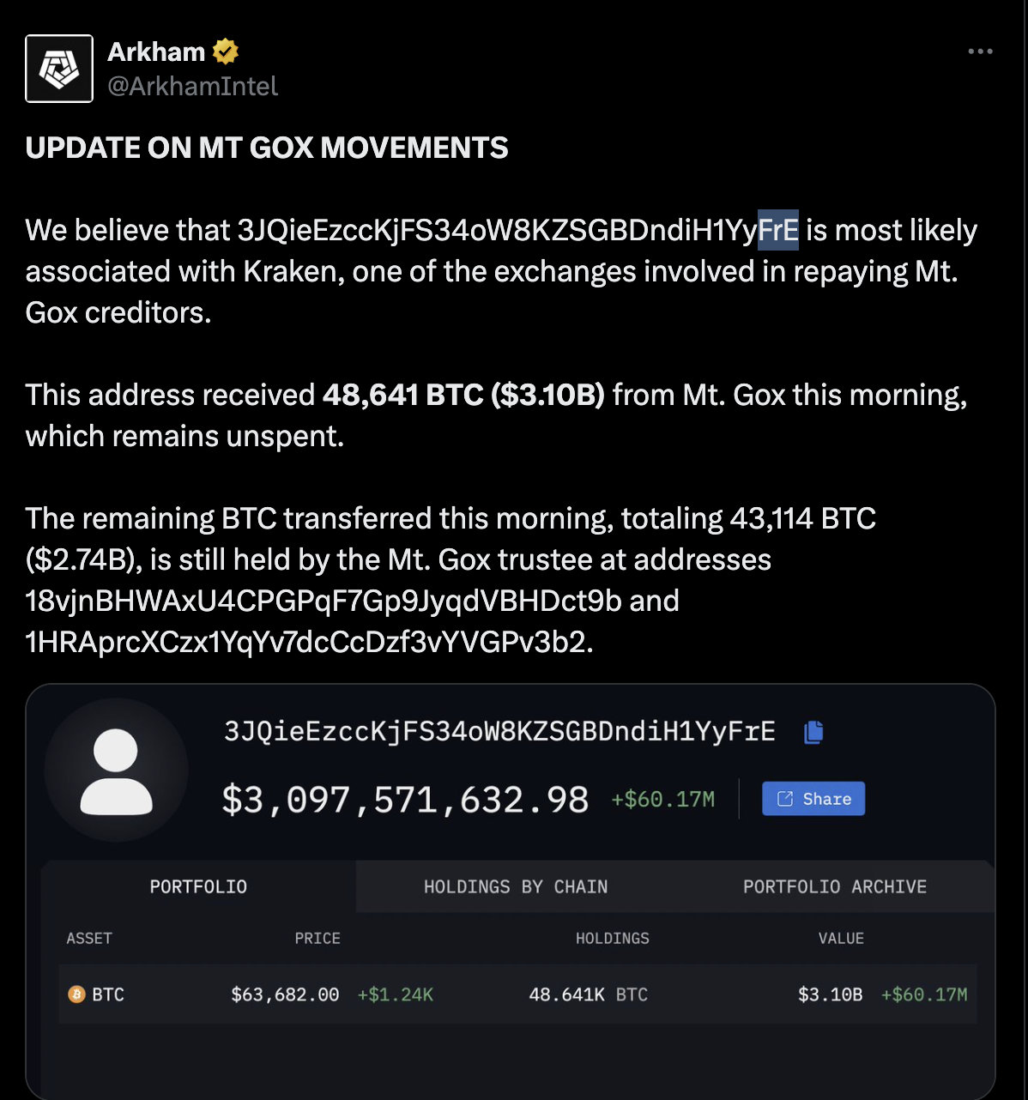1028x1100 pixels.
Task: Click the grey placeholder user avatar
Action: click(x=116, y=770)
